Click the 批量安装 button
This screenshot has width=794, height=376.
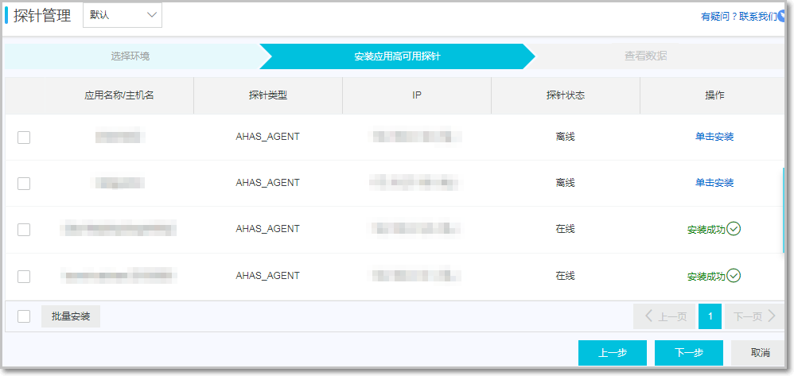point(71,316)
